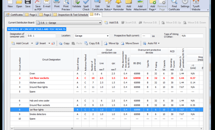Select the 1st floor sockets row
Screen dimensions: 215x130
[x=106, y=78]
